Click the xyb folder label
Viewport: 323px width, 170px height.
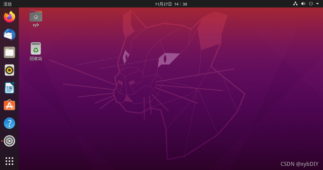(36, 25)
